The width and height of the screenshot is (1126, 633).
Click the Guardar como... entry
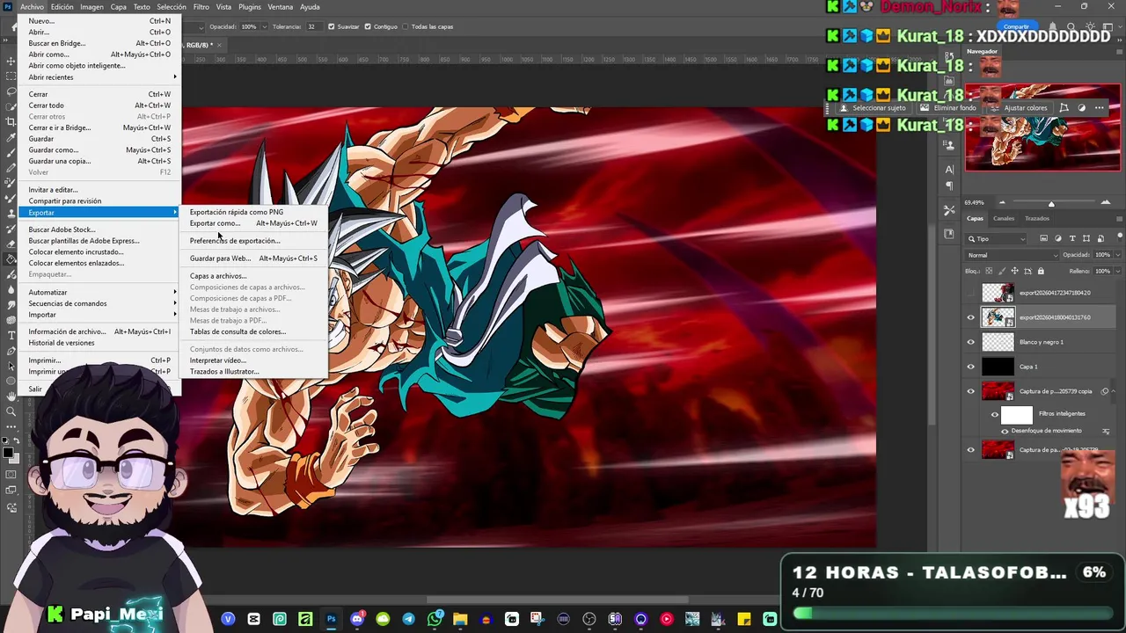tap(99, 150)
